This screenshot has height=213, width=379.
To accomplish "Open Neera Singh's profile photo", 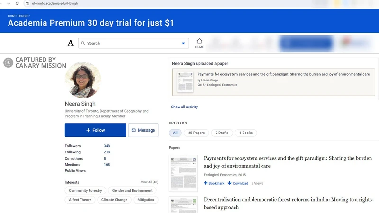I will point(83,80).
